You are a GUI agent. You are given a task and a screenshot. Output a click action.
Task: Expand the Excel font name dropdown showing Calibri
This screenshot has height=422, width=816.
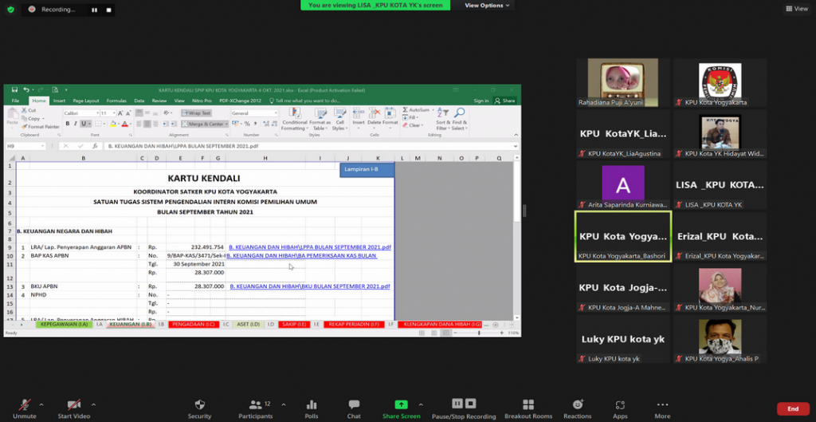point(96,113)
